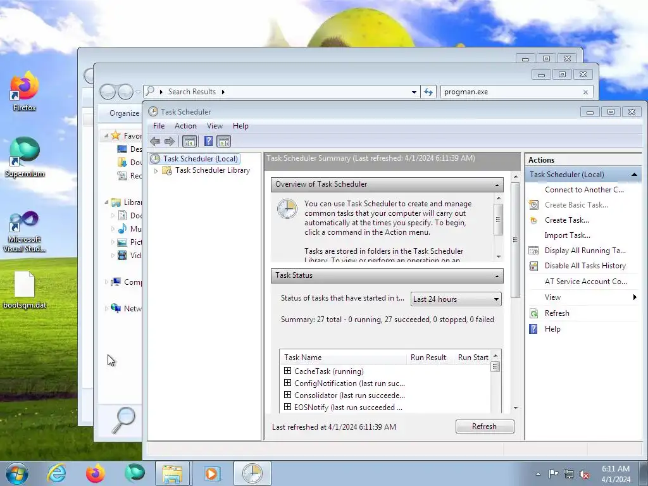The width and height of the screenshot is (648, 486).
Task: Open the Help menu in the menu bar
Action: coord(240,126)
